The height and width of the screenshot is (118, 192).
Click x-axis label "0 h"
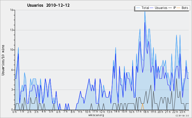[15, 112]
